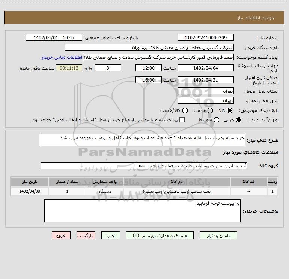
Task: Click the request creator field صمد قهرمانی
Action: (159, 57)
